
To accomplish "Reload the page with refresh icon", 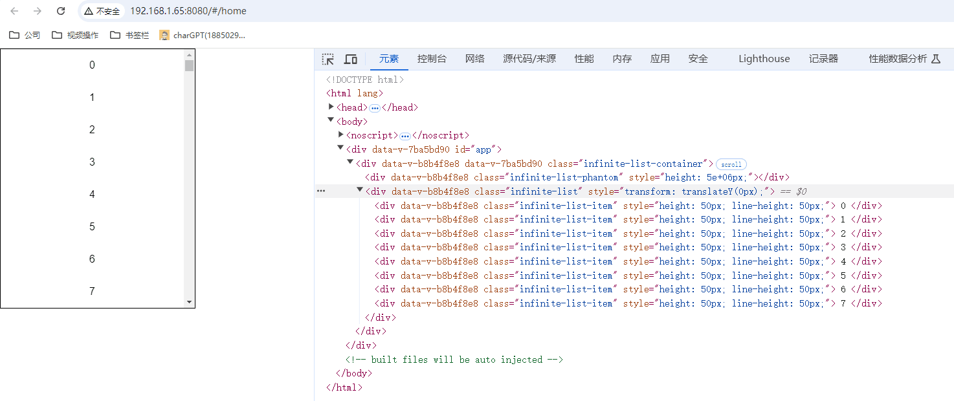I will 61,11.
